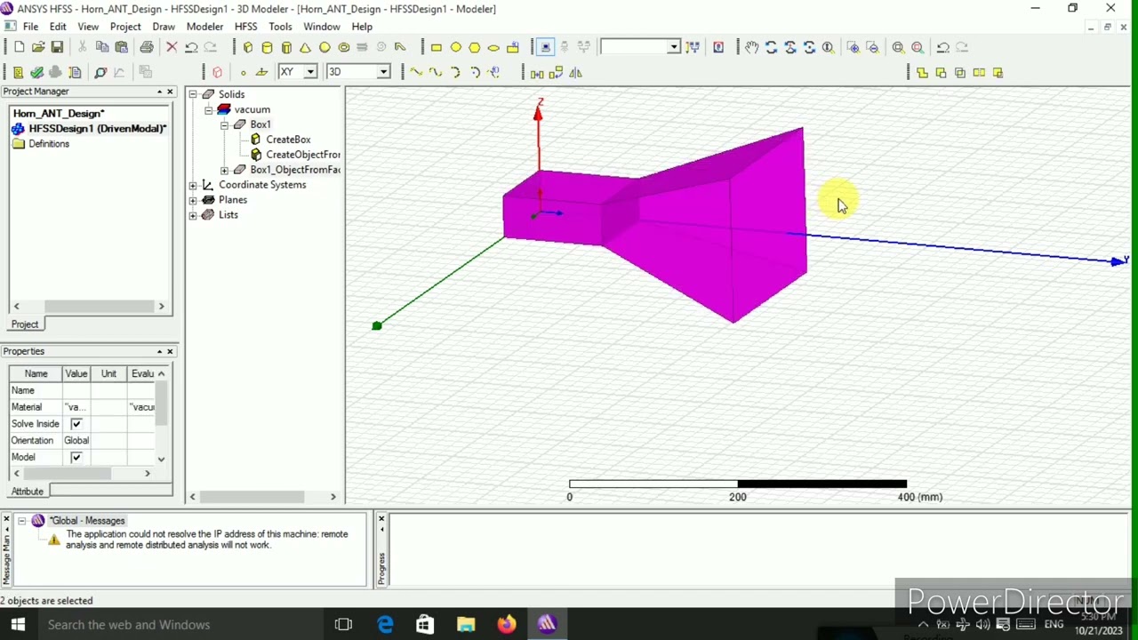Open a project with the folder icon

pos(37,47)
